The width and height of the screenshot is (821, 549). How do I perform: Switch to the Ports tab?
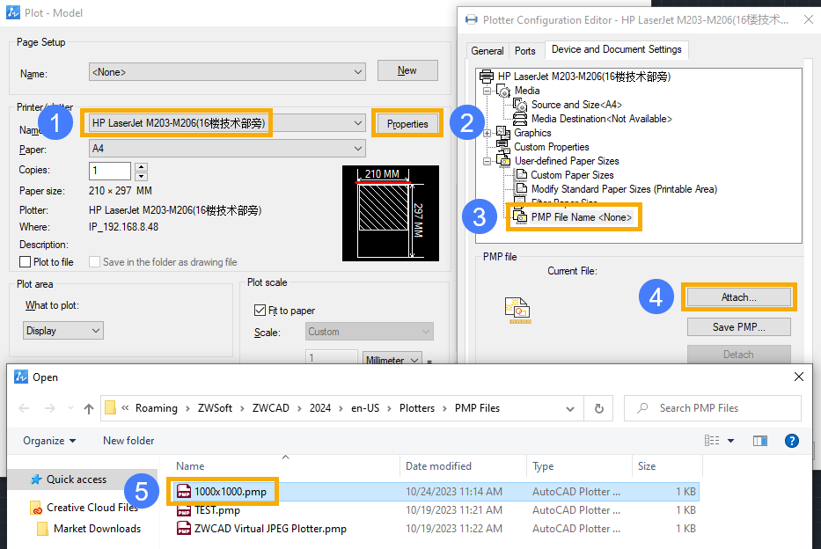coord(525,51)
